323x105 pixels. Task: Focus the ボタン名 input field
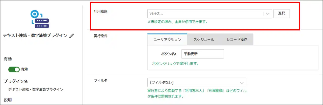(203, 54)
